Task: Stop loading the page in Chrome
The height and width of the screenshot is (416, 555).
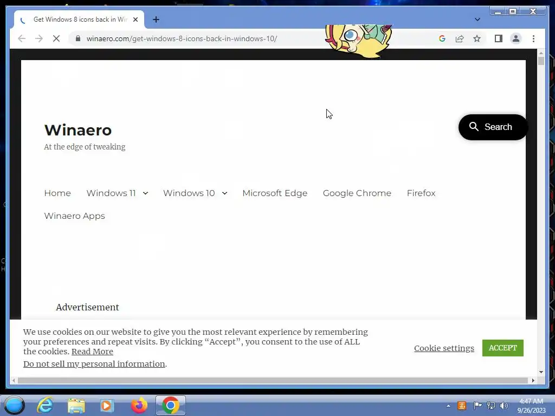Action: (56, 38)
